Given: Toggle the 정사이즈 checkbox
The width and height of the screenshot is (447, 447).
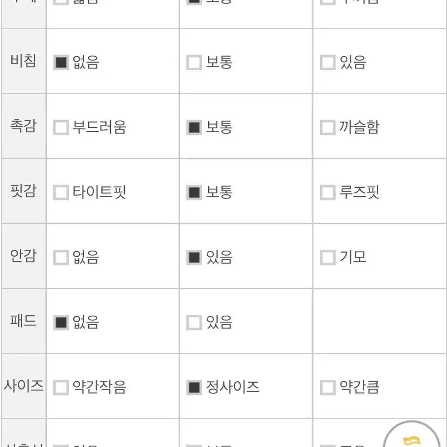Looking at the screenshot, I should [194, 388].
